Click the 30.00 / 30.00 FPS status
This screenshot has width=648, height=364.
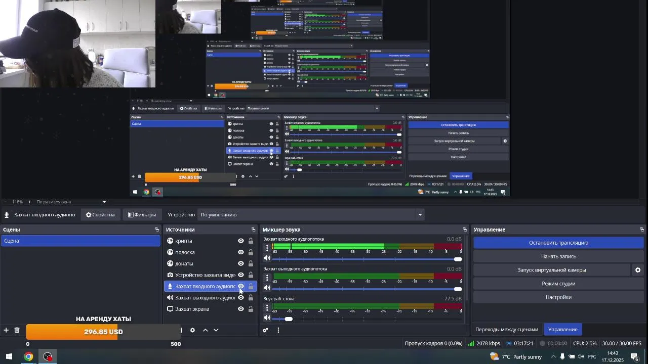(x=622, y=344)
